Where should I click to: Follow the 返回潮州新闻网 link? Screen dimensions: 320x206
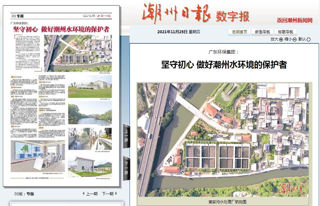[295, 21]
